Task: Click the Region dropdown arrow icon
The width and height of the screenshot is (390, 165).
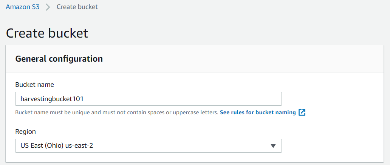Action: [273, 146]
